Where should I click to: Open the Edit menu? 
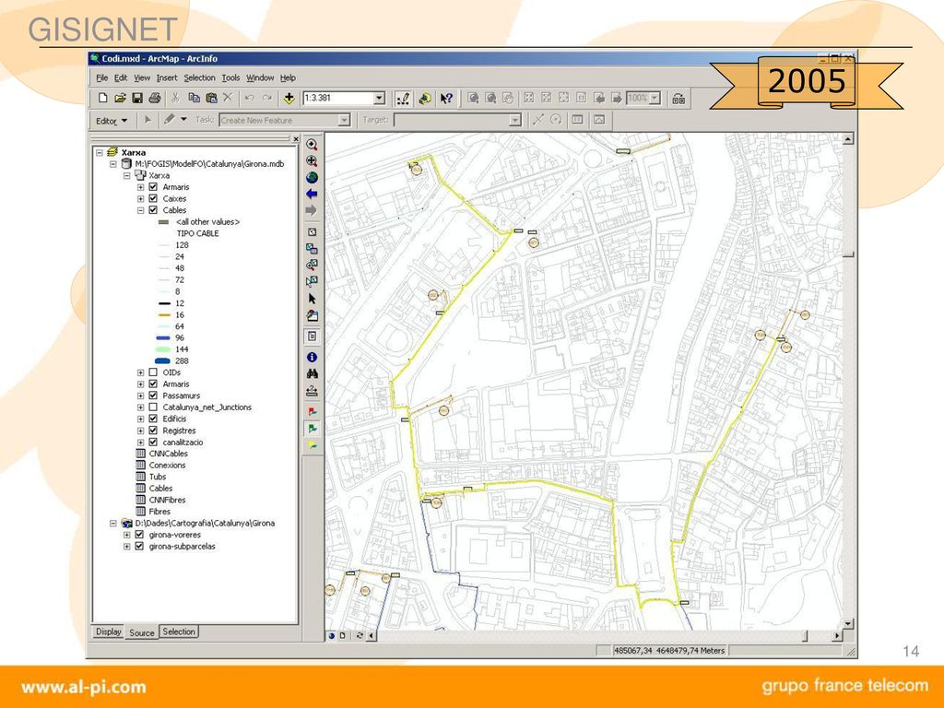(x=121, y=77)
